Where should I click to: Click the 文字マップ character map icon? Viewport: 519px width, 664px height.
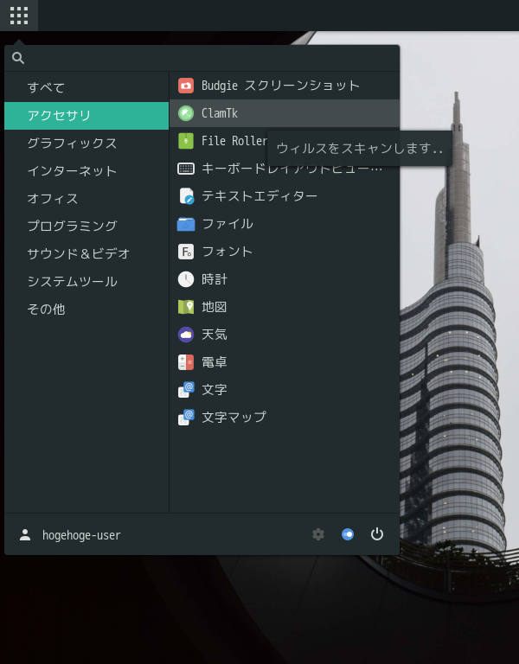(x=186, y=418)
